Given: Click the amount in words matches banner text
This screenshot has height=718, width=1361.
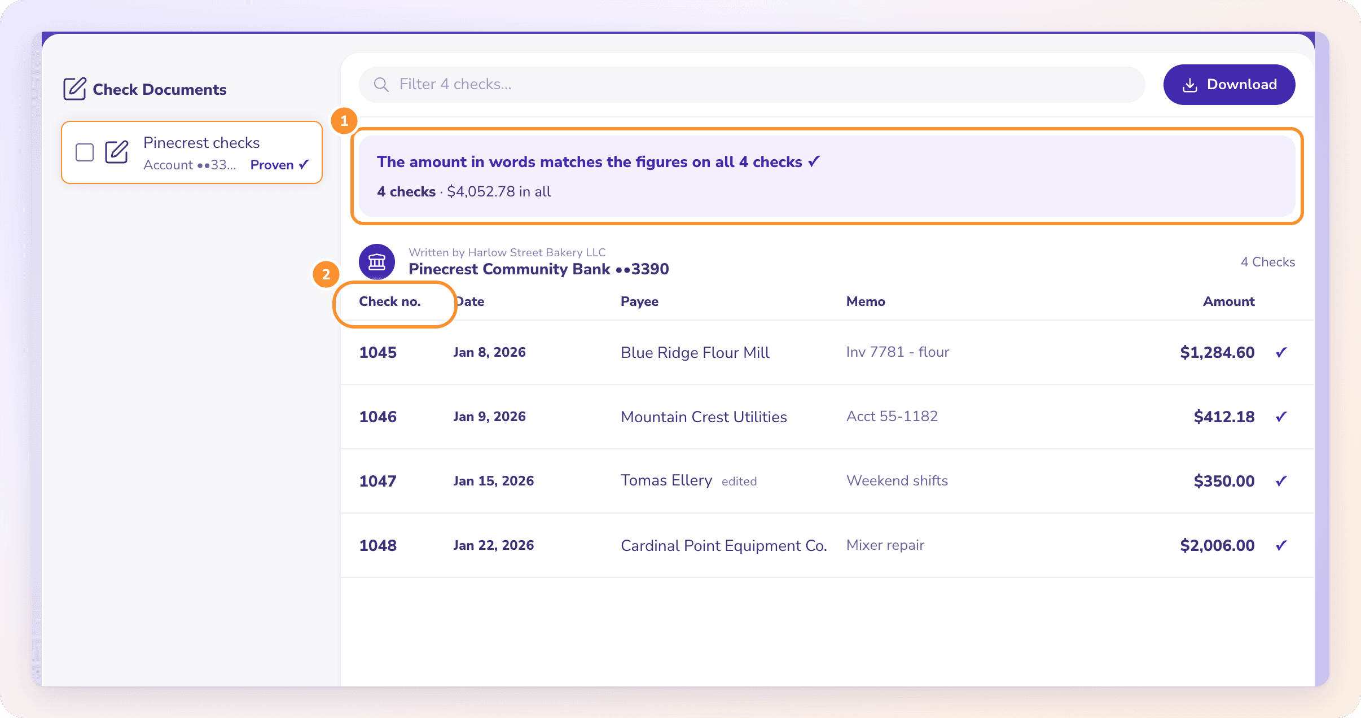Looking at the screenshot, I should coord(598,162).
